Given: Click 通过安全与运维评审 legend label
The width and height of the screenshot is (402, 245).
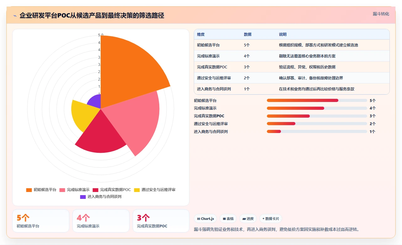Looking at the screenshot, I should click(158, 190).
